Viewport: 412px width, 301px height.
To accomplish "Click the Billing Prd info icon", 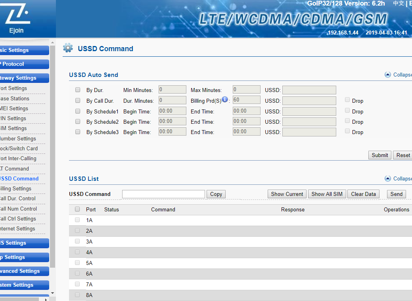I will (225, 100).
